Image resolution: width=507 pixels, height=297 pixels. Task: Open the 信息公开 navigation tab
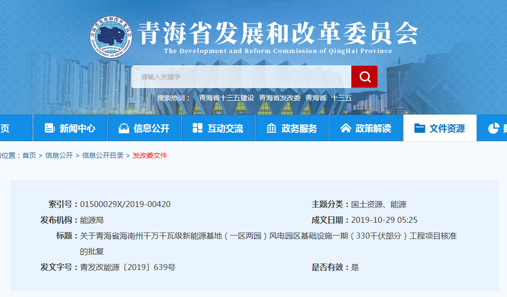(144, 128)
